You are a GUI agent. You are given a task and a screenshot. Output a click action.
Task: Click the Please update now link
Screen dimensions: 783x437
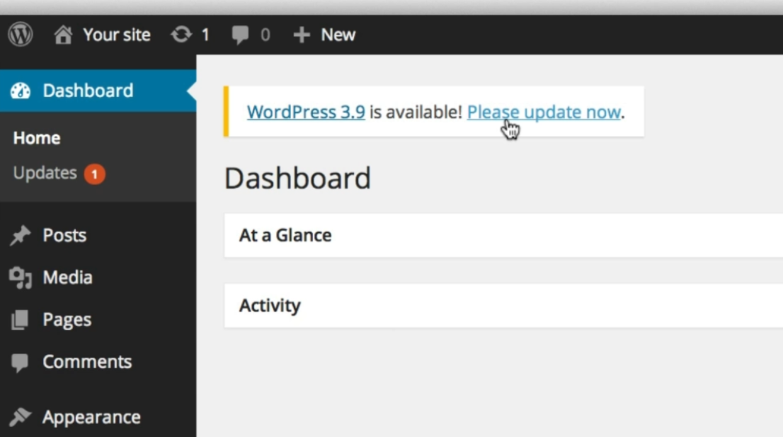[544, 112]
